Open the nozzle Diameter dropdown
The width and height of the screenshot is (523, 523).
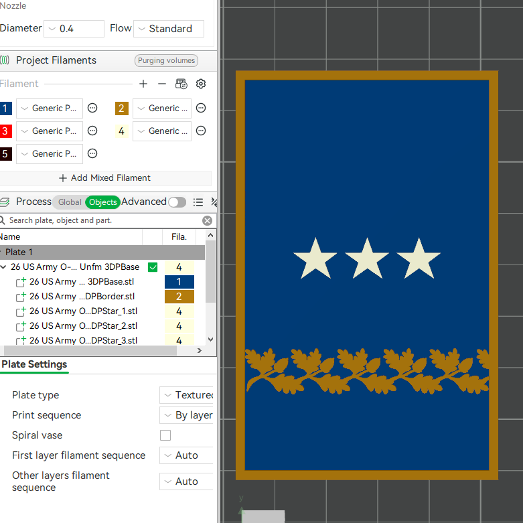click(x=74, y=29)
